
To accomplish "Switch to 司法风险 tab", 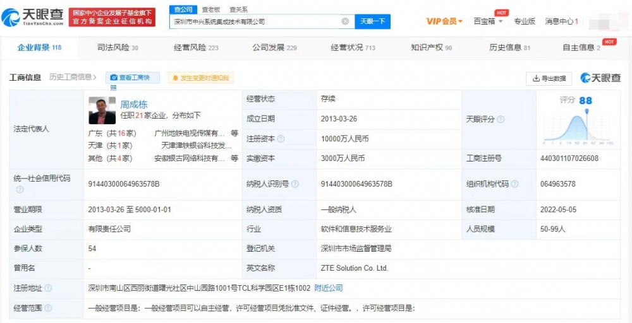I will (x=118, y=47).
